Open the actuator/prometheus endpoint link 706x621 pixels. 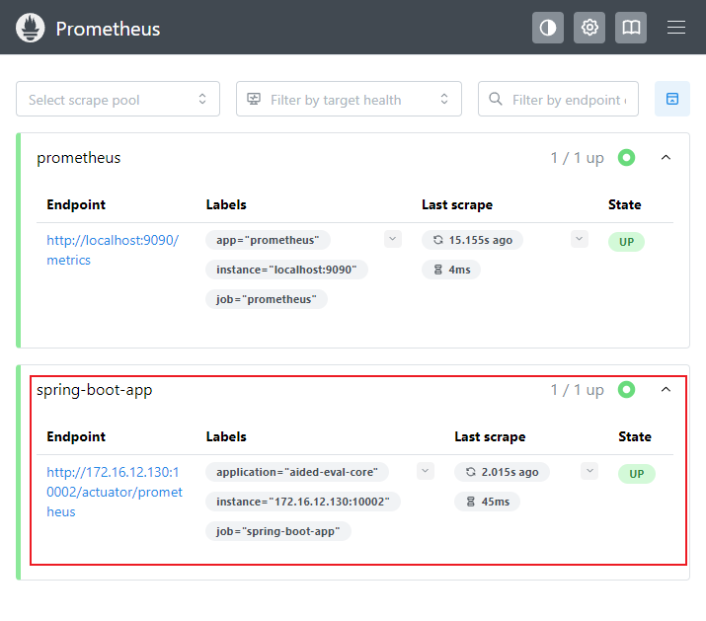115,492
